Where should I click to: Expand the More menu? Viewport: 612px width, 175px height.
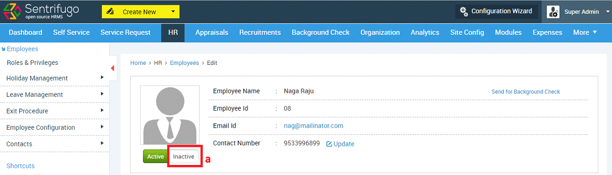(x=585, y=32)
